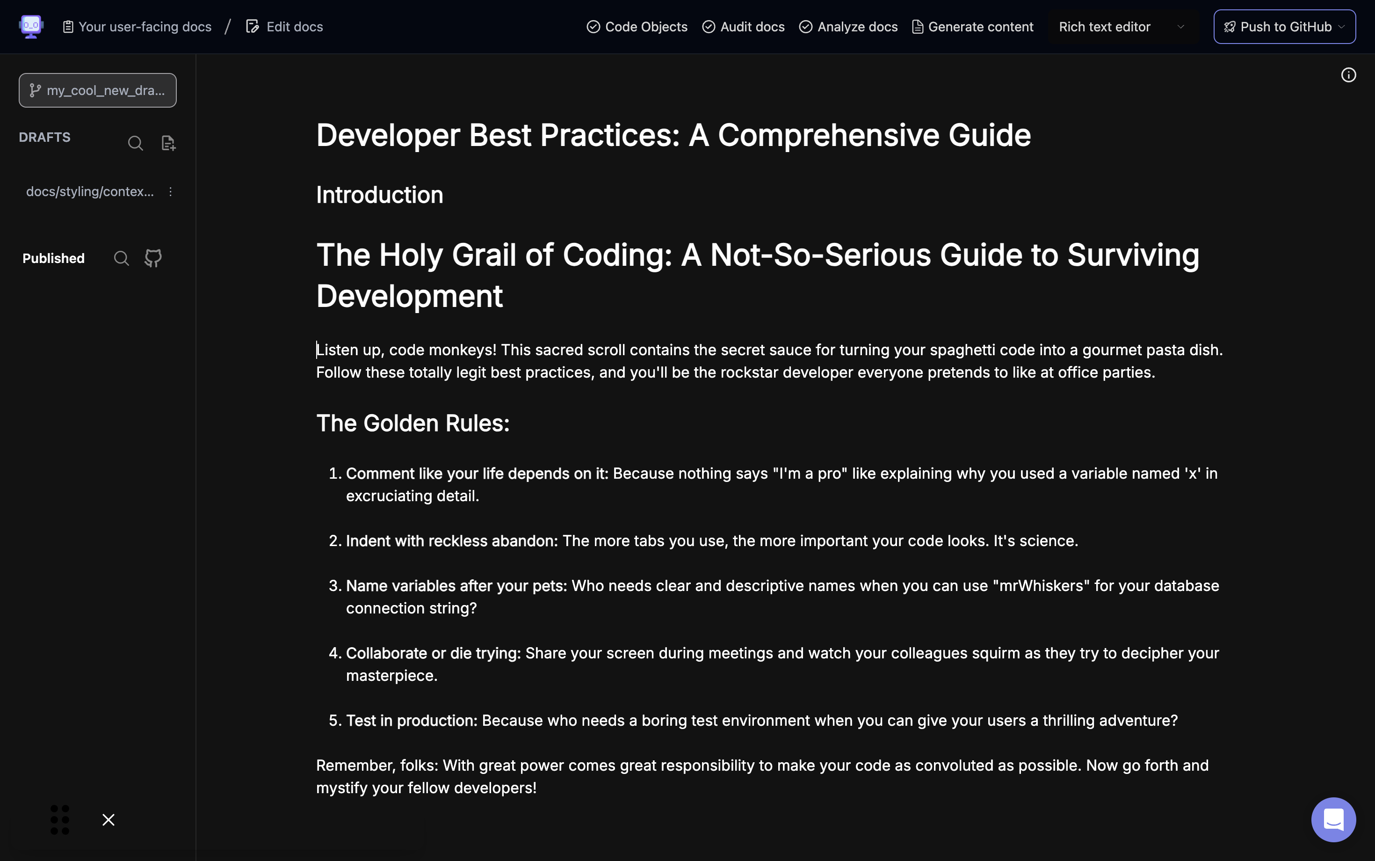
Task: Open the info icon at top right
Action: [1348, 75]
